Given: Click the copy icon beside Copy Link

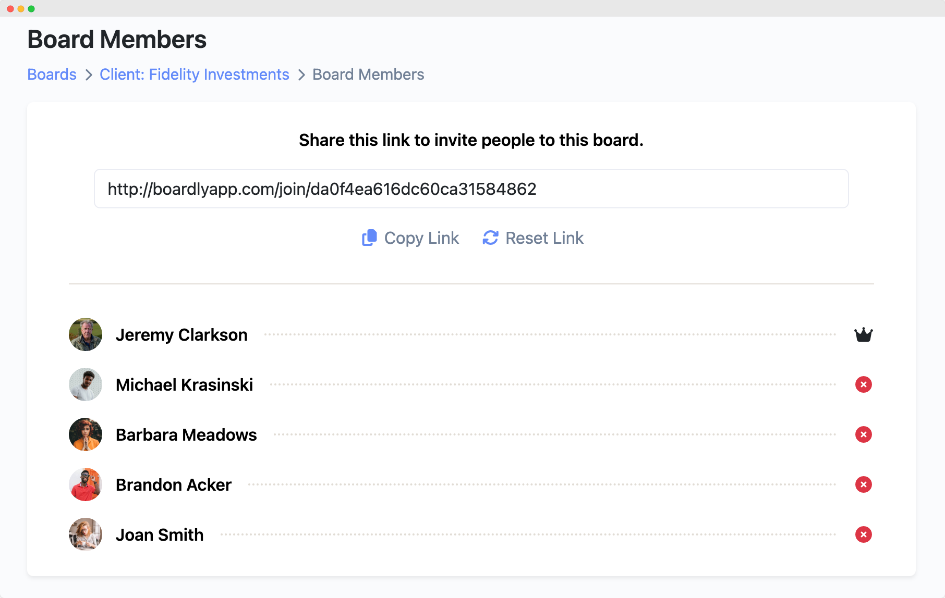Looking at the screenshot, I should (x=369, y=238).
